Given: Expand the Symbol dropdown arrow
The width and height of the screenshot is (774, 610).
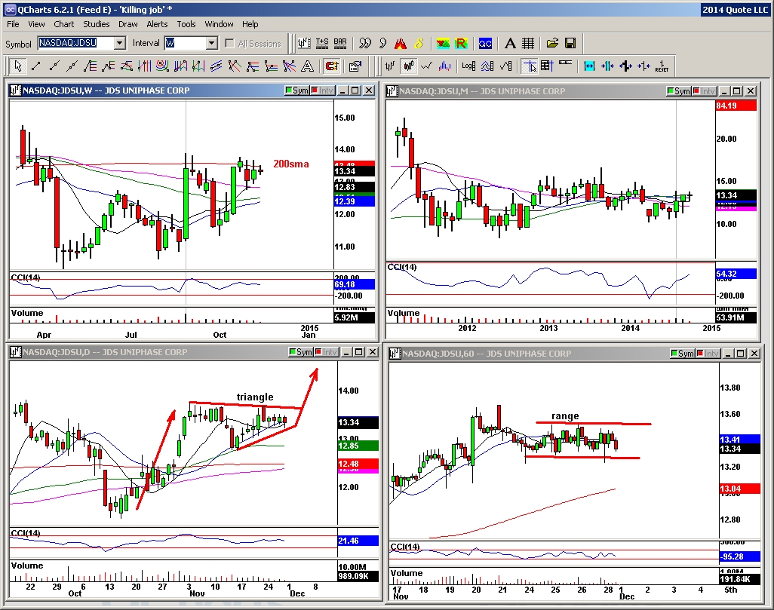Looking at the screenshot, I should 119,44.
